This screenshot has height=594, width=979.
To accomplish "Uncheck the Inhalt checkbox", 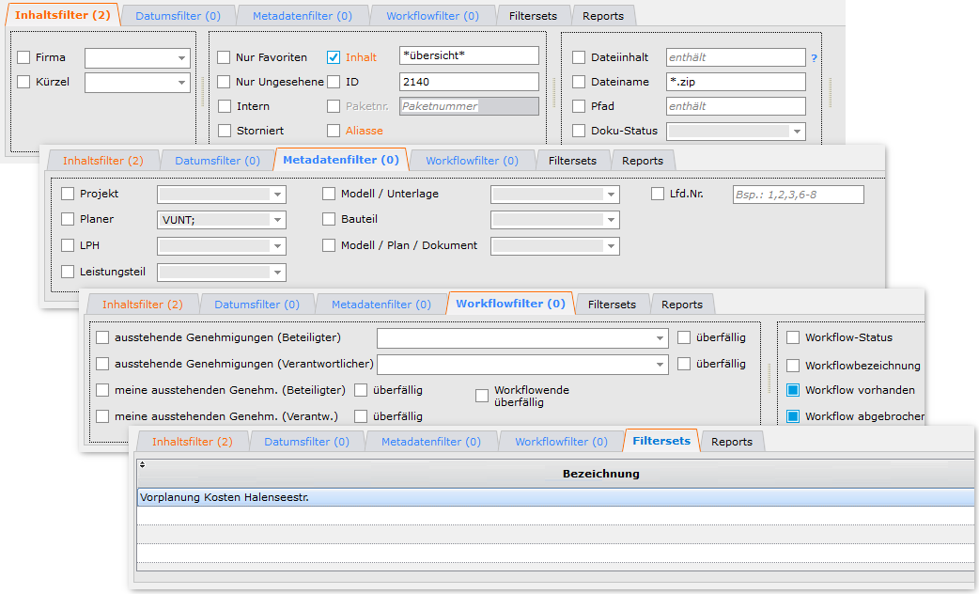I will 334,57.
